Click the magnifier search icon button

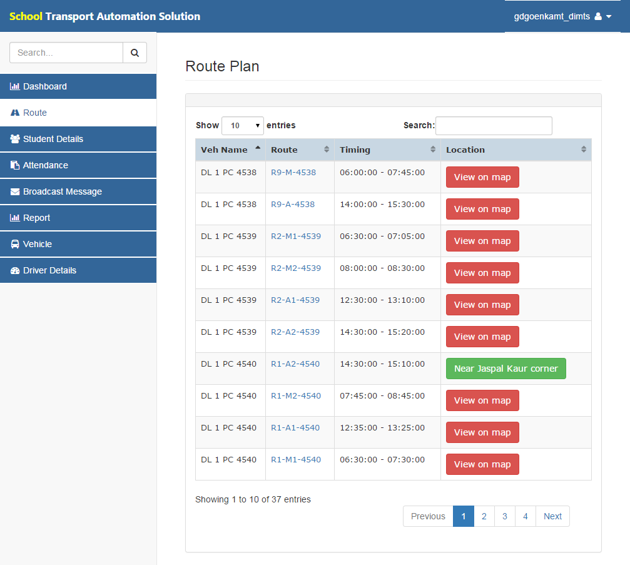[x=135, y=53]
